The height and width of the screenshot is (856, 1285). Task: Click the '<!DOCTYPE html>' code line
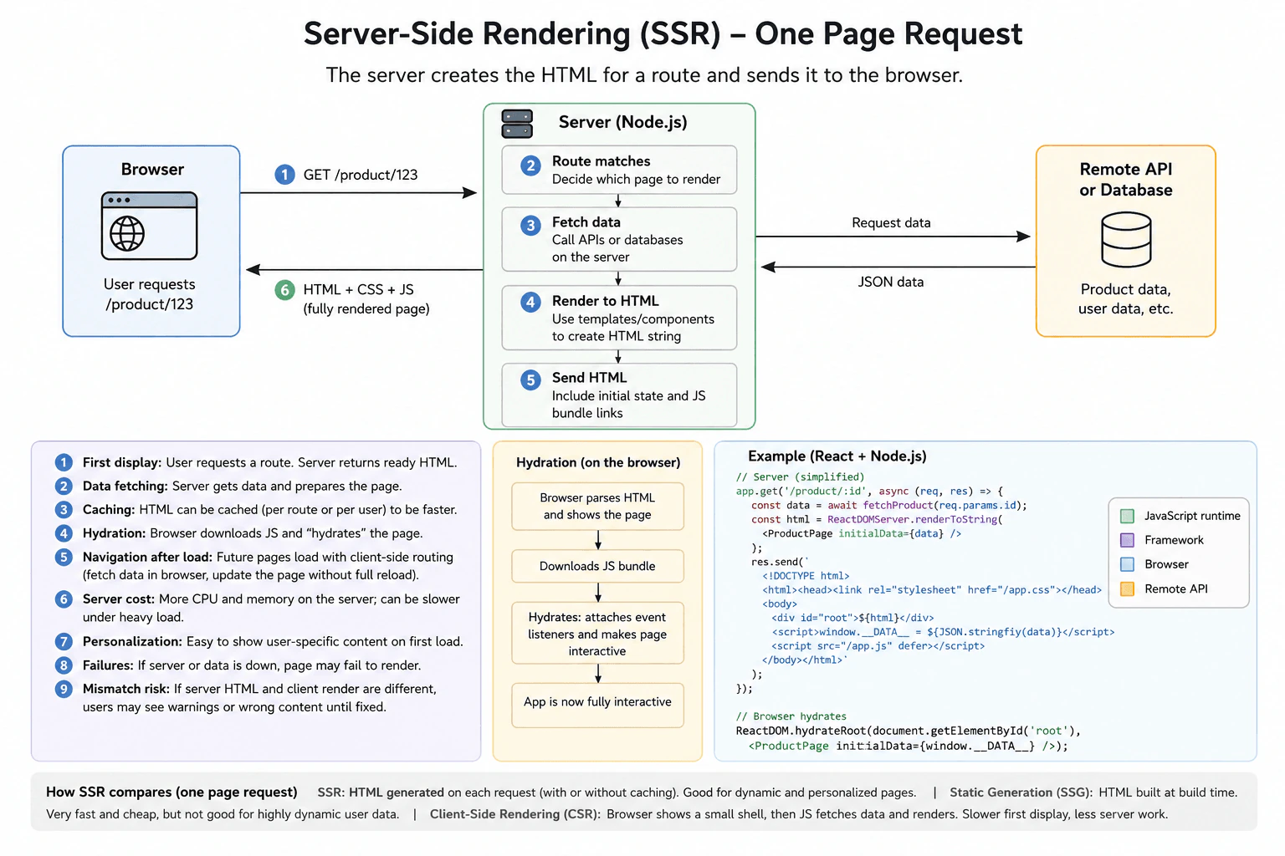coord(806,576)
